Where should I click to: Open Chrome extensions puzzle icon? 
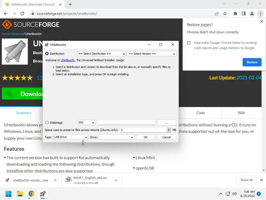[235, 14]
